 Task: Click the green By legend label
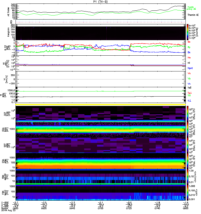(x=189, y=47)
